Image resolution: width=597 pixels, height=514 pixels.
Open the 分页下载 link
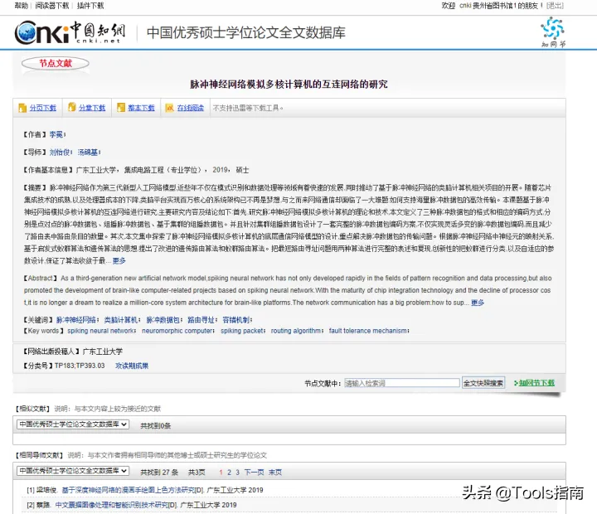(42, 108)
